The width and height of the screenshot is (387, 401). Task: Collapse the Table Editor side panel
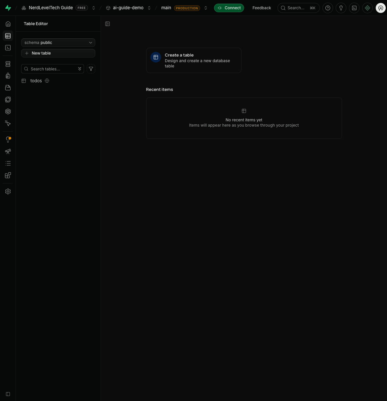click(x=107, y=24)
